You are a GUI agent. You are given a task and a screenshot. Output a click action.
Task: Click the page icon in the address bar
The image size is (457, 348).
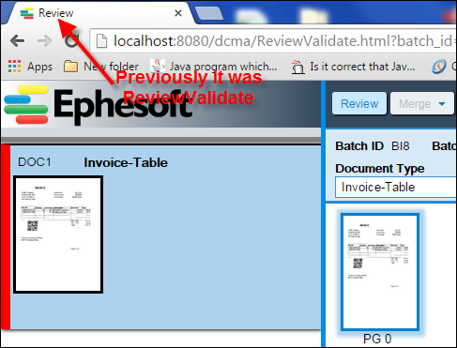tap(101, 41)
